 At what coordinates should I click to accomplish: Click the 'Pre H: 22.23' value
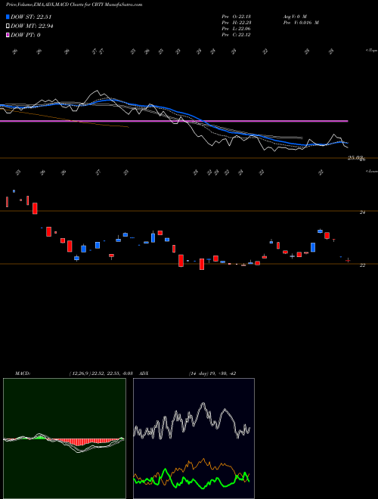click(x=236, y=23)
